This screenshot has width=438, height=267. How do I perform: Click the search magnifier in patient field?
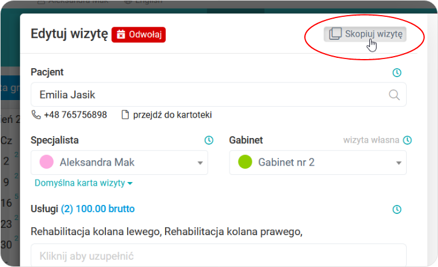coord(394,95)
